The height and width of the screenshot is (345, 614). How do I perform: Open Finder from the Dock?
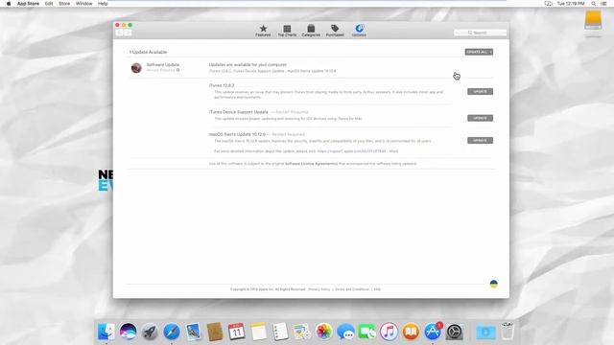point(106,332)
